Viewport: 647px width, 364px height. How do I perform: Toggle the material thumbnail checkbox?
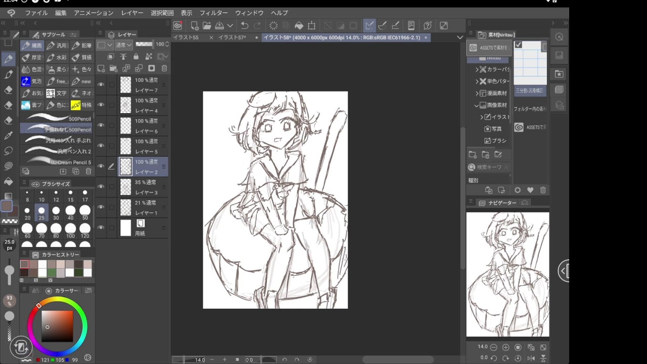[x=518, y=45]
